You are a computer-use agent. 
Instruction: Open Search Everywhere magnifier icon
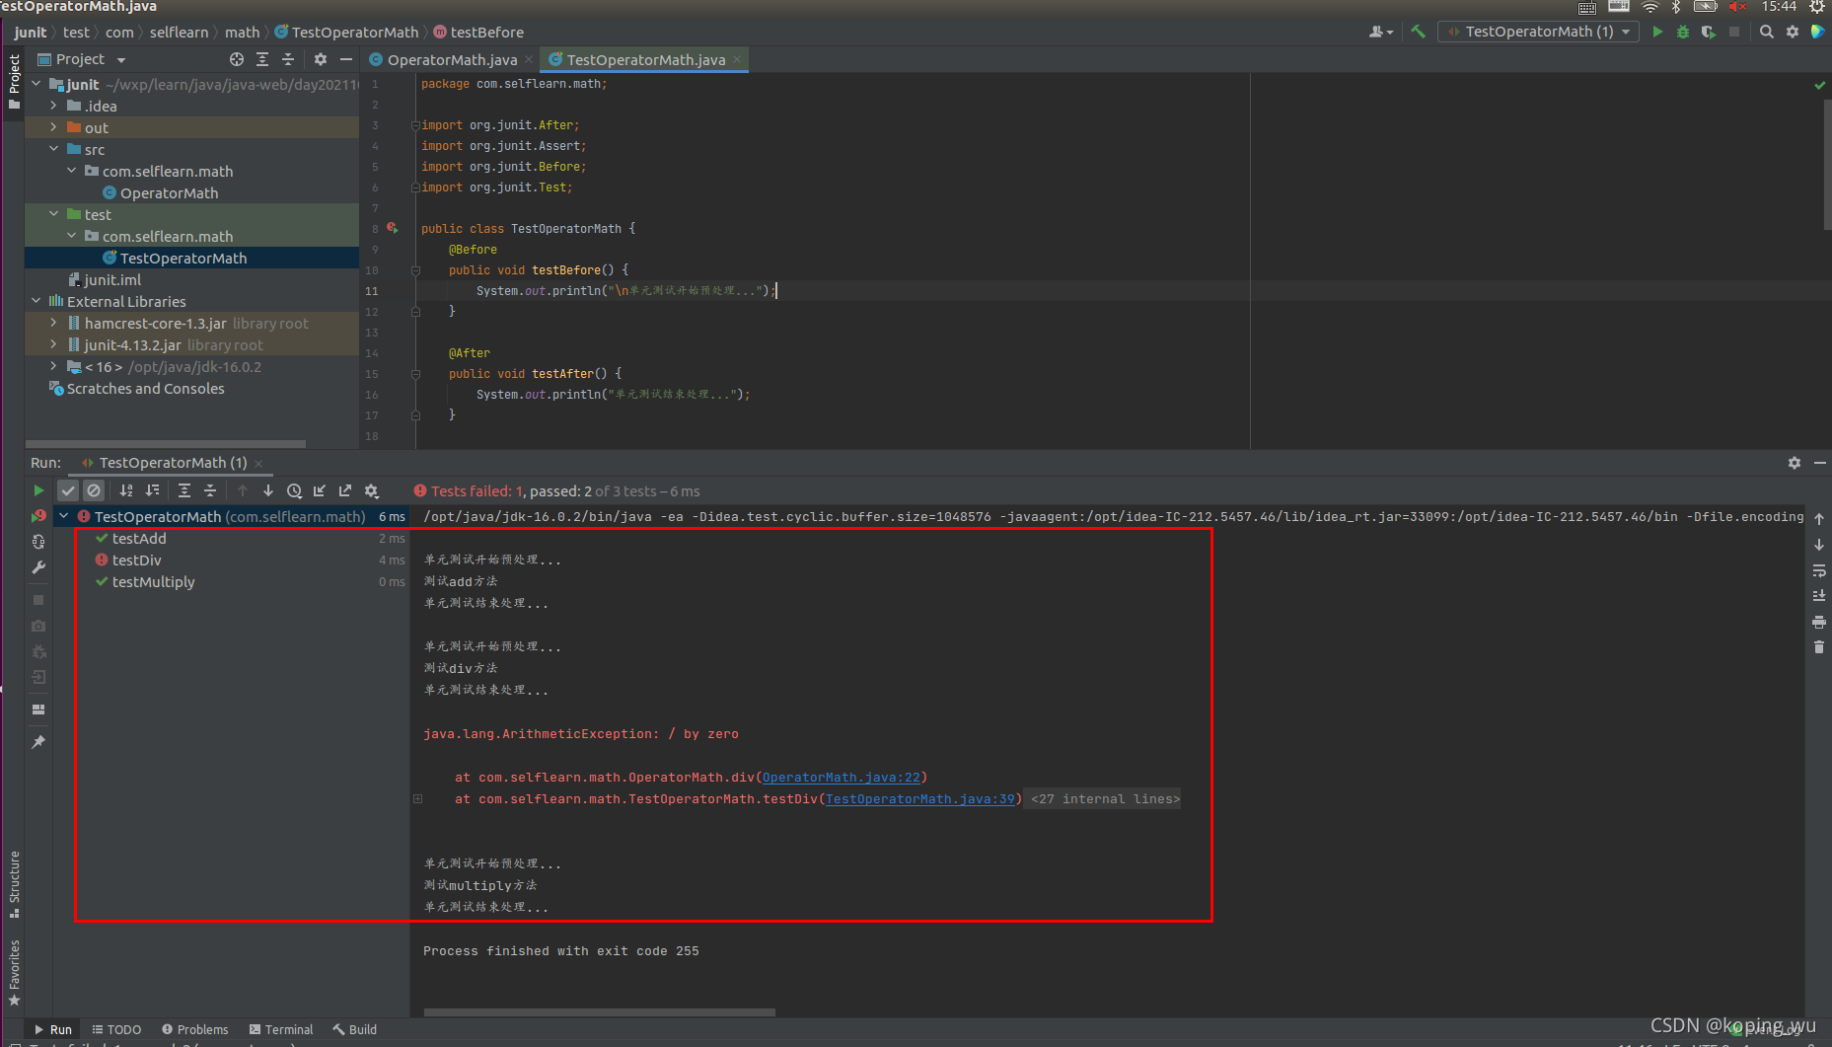coord(1767,32)
